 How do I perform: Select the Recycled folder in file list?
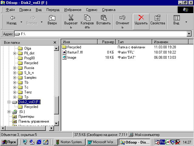point(74,47)
